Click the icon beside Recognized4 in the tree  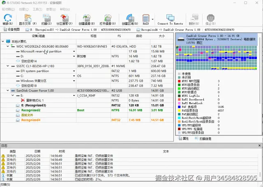pos(18,120)
